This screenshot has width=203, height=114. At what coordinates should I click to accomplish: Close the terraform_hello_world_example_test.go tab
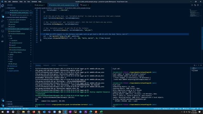click(77, 5)
